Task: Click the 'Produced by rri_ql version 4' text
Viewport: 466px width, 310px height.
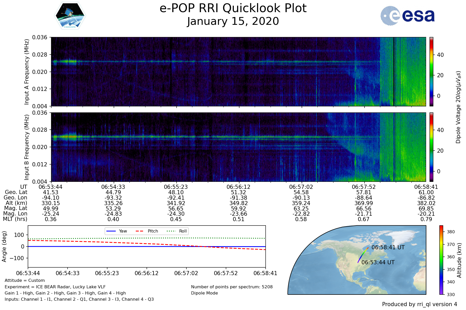Action: click(419, 304)
